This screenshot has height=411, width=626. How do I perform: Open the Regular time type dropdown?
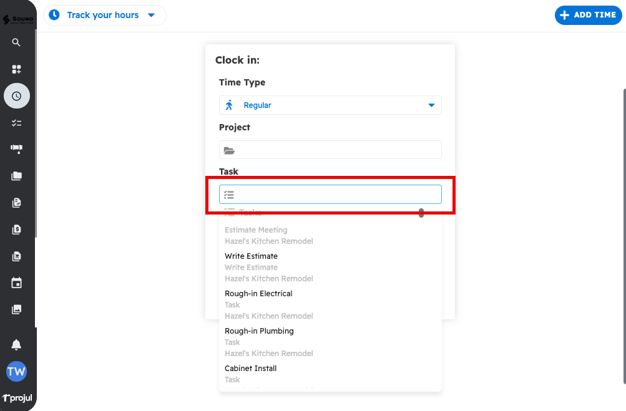[330, 105]
